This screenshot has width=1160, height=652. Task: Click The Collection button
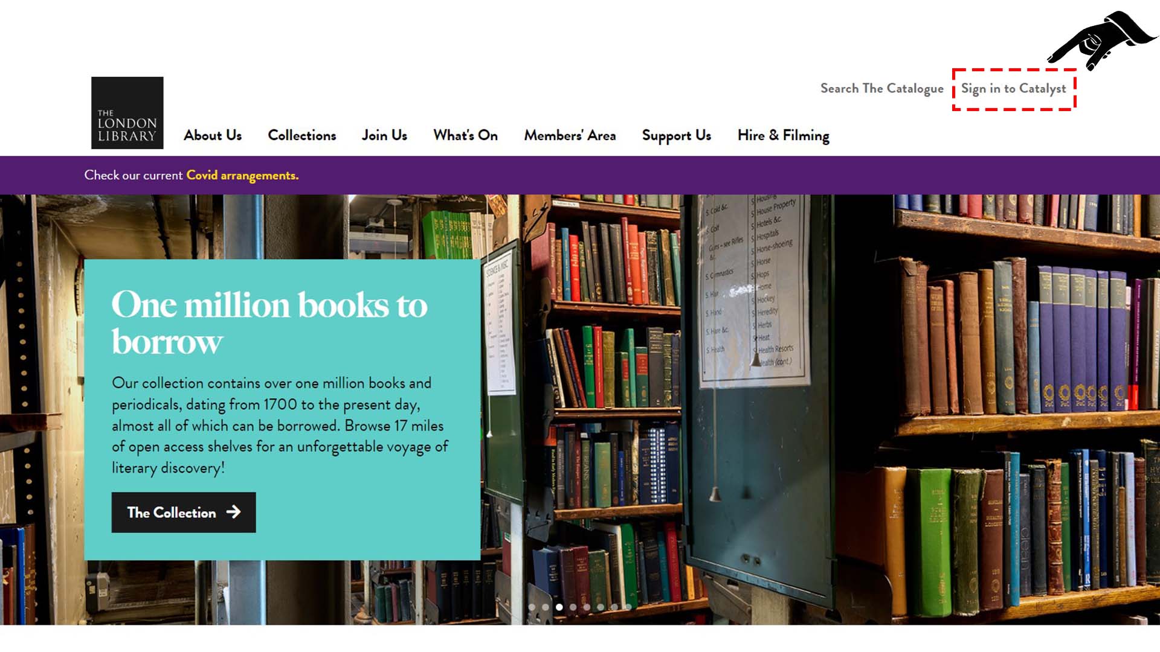(x=184, y=513)
